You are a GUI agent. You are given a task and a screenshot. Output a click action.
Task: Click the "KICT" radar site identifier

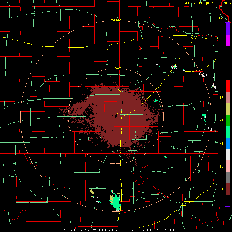[131, 230]
